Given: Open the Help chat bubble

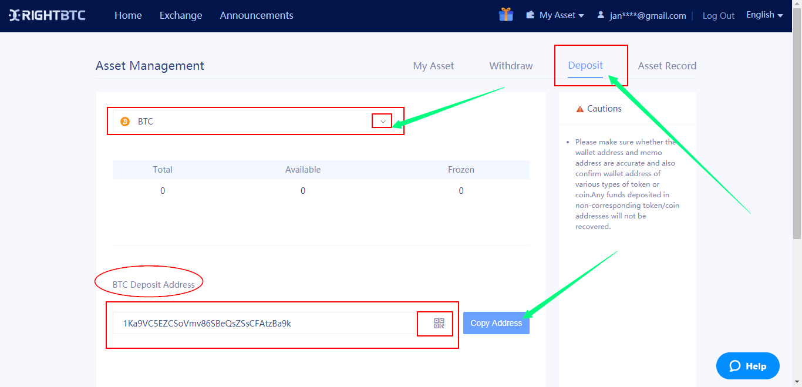Looking at the screenshot, I should coord(748,366).
